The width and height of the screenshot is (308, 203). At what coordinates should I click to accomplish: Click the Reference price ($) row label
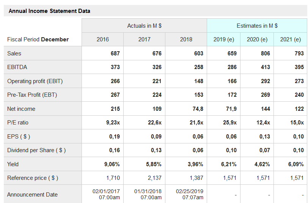(x=33, y=178)
